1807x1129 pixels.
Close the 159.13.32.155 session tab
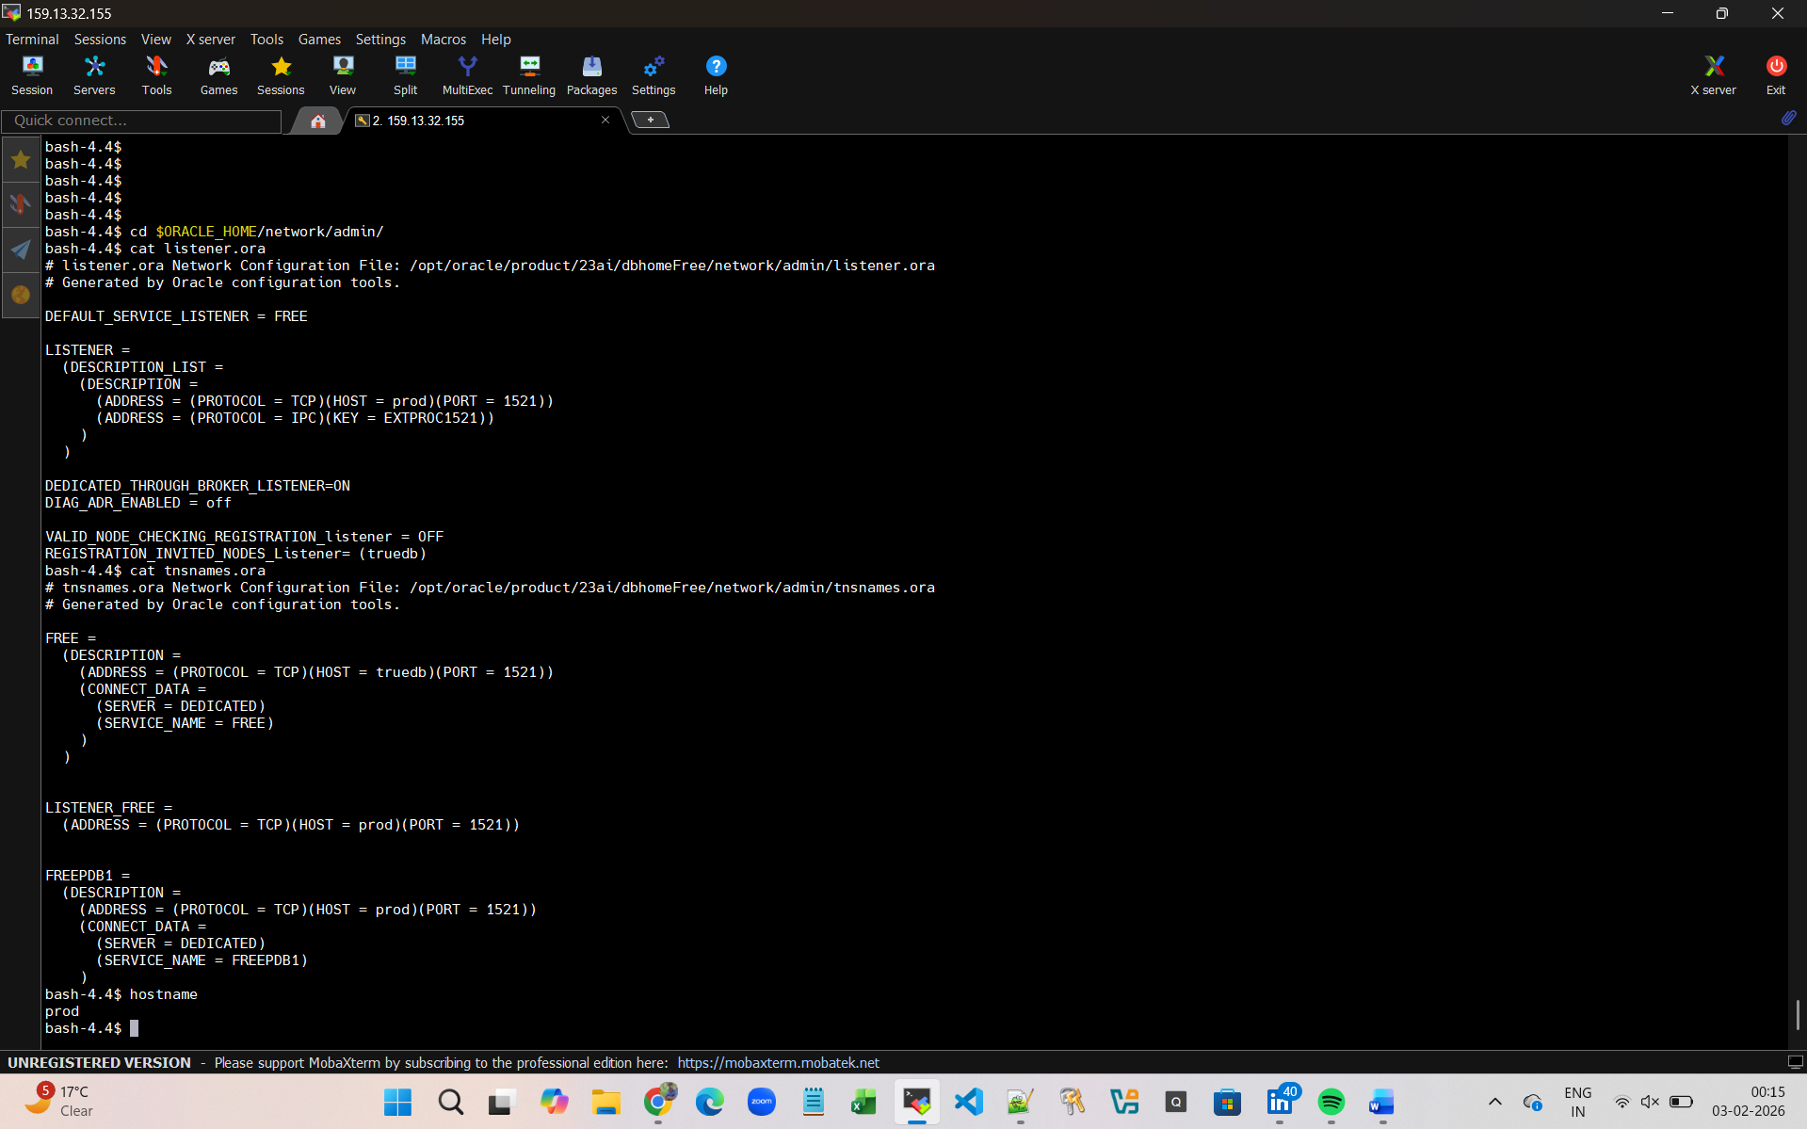tap(605, 120)
